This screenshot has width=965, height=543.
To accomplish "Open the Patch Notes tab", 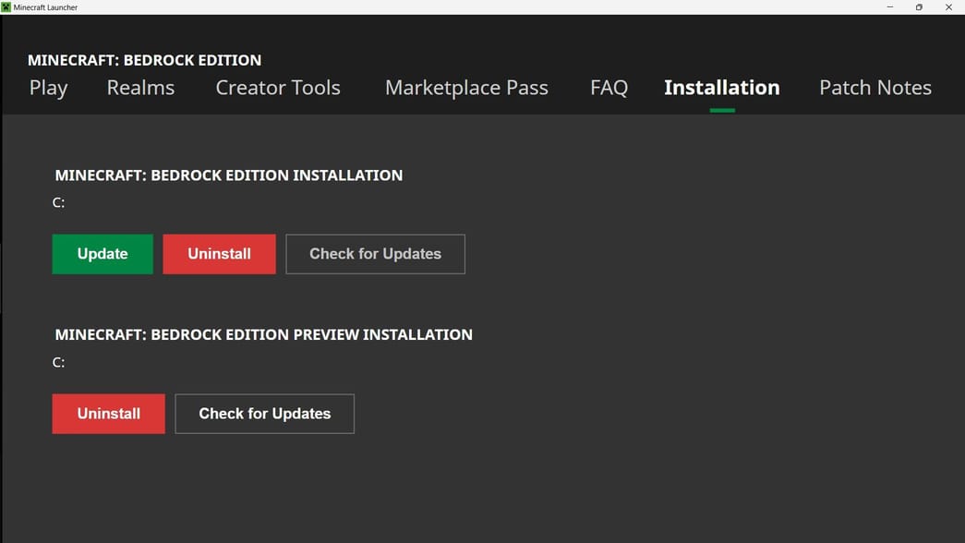I will [875, 88].
